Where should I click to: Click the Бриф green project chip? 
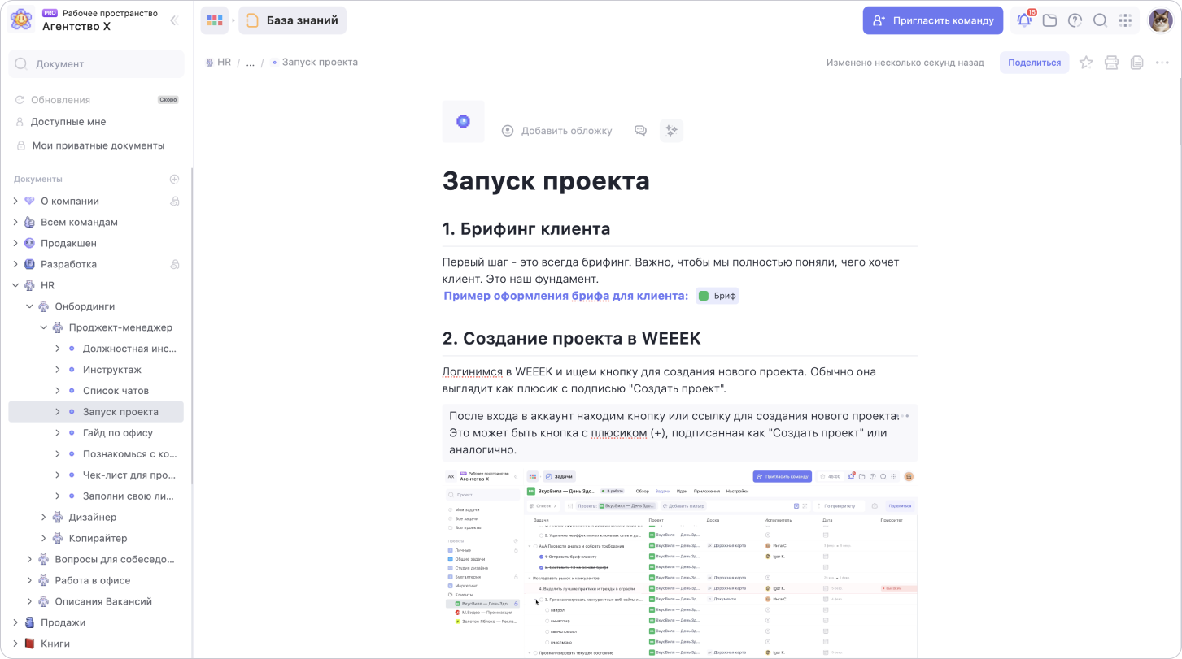(717, 296)
